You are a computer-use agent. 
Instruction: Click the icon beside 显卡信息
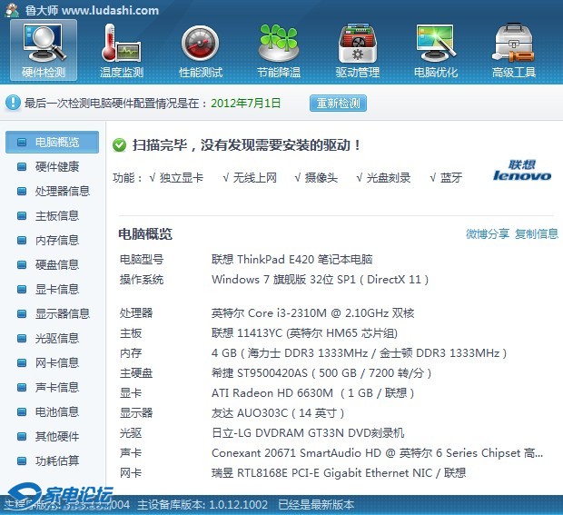click(x=22, y=289)
